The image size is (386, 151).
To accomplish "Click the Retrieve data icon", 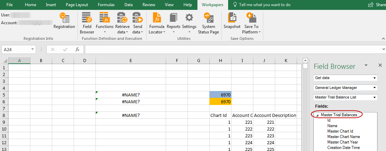I will (x=122, y=18).
